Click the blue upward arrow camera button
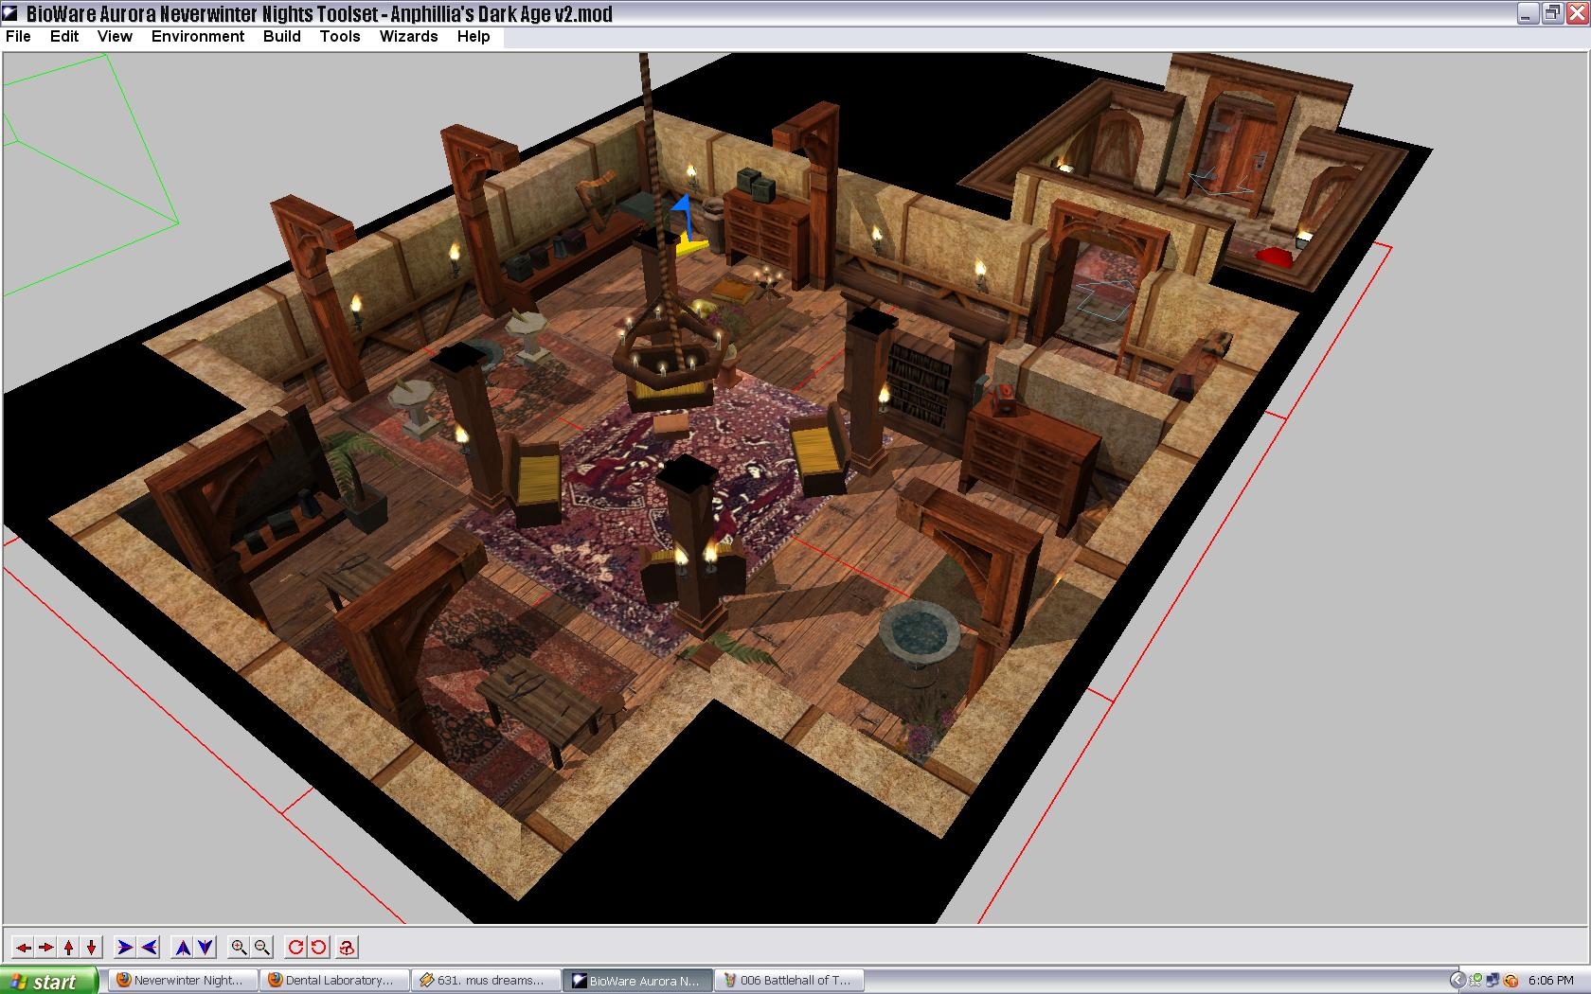The width and height of the screenshot is (1591, 994). 182,948
